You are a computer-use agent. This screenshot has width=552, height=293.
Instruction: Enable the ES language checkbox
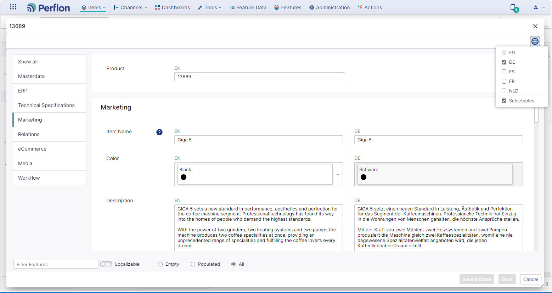[504, 72]
